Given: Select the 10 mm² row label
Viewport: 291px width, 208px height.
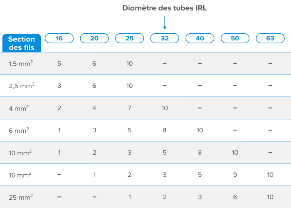Looking at the screenshot, I should (20, 153).
